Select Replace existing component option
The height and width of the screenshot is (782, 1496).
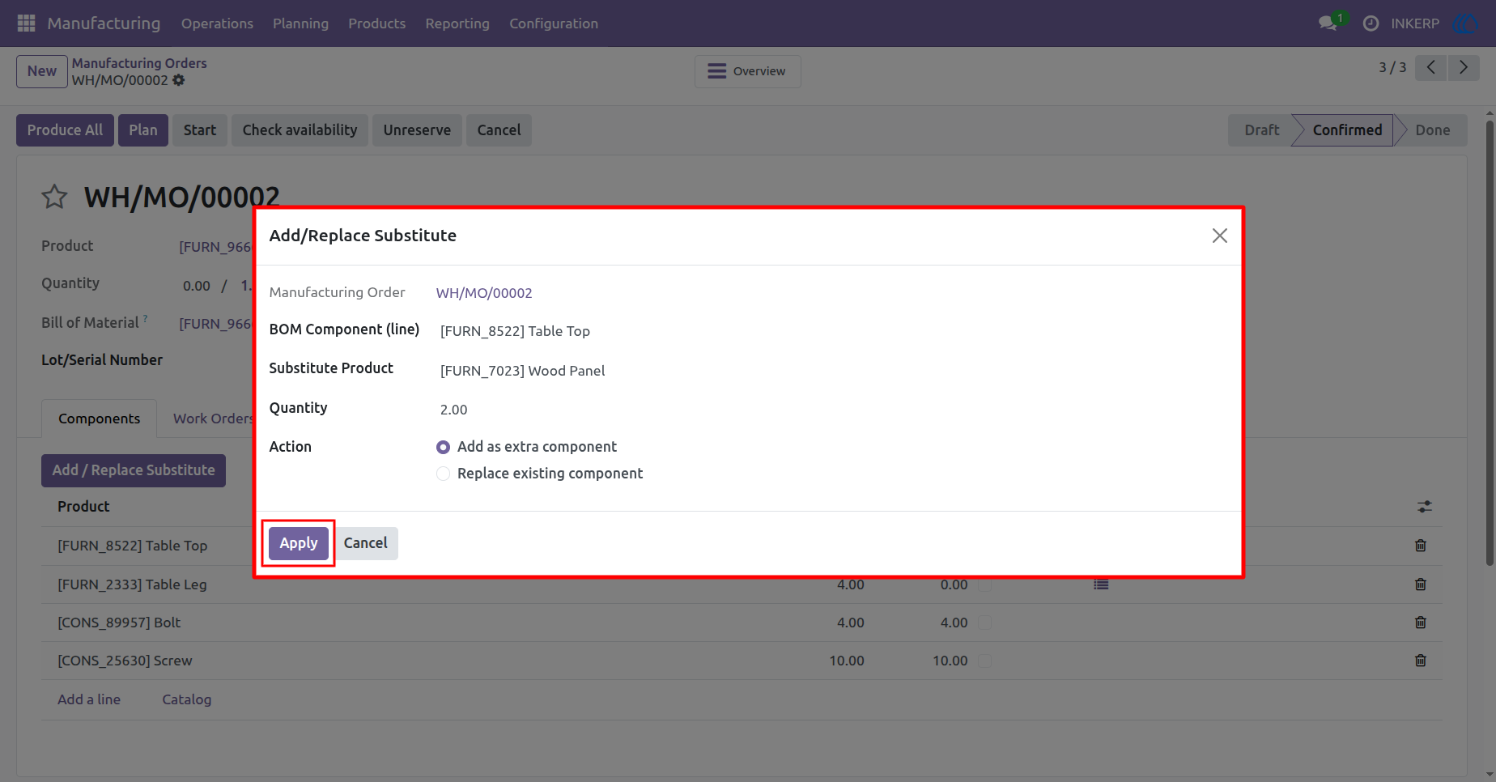pos(444,474)
